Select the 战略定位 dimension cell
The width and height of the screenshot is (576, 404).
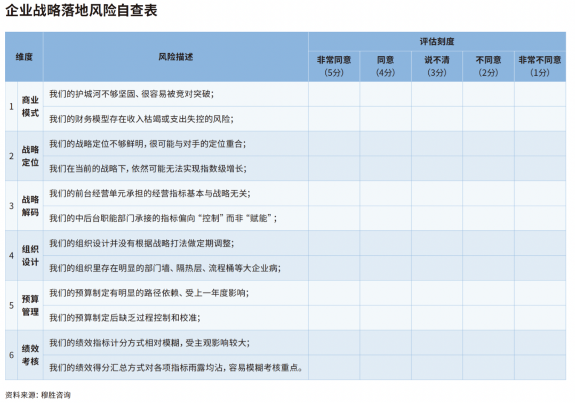point(30,156)
